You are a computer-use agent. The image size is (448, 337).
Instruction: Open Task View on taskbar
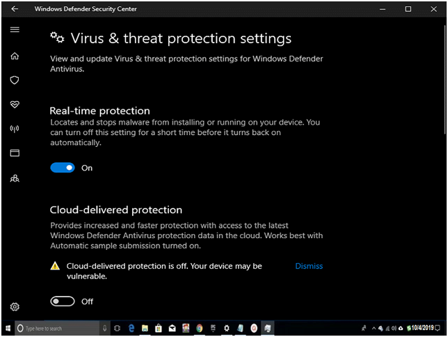click(117, 328)
